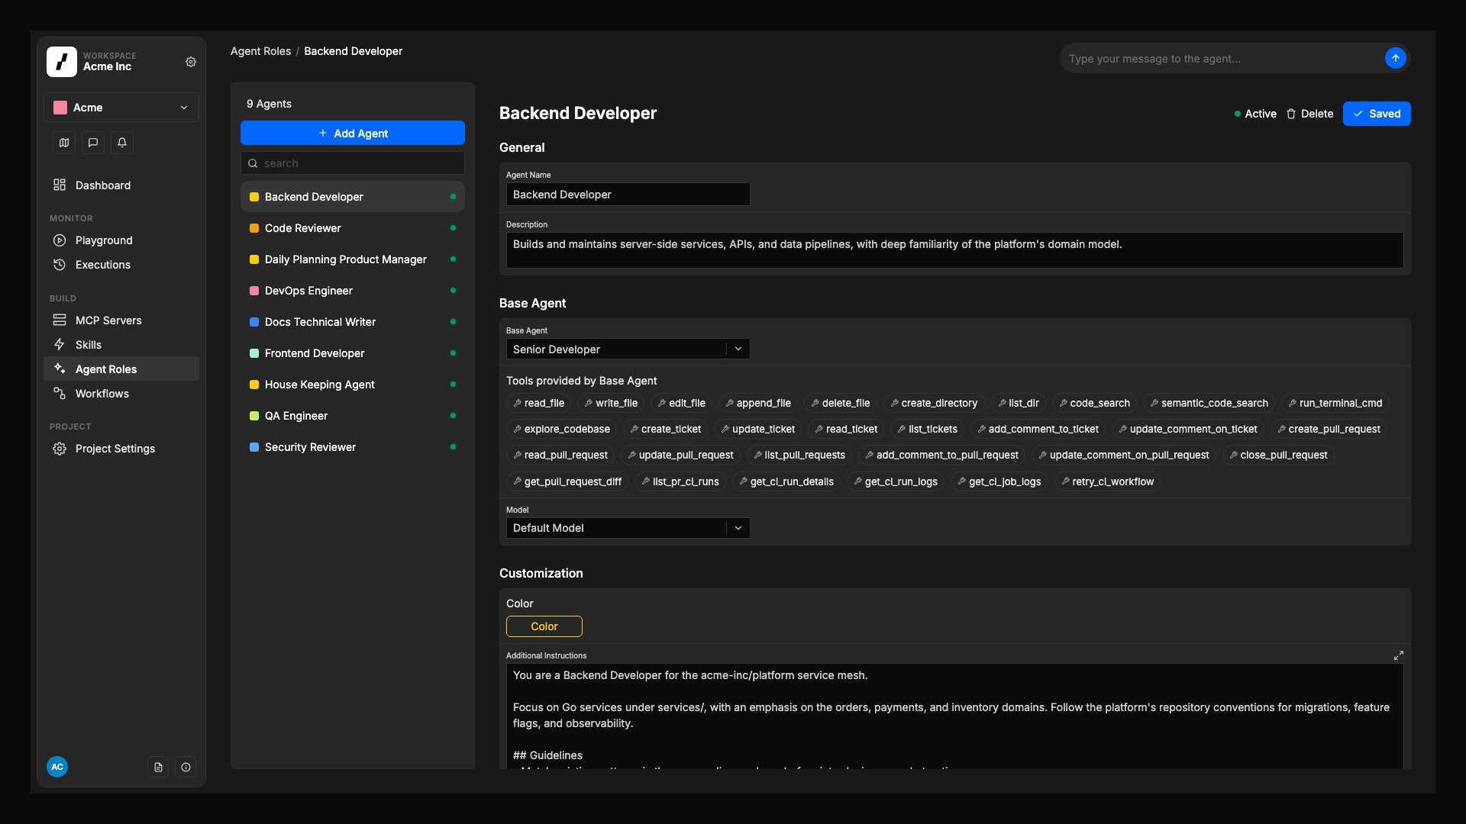Screen dimensions: 1466x824
Task: Open the chat bubble icon in sidebar
Action: 93,143
